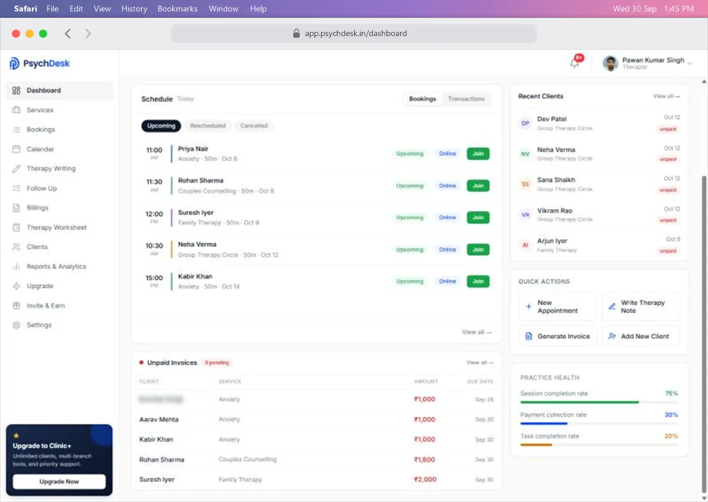Select the Upcoming filter pill

(161, 125)
